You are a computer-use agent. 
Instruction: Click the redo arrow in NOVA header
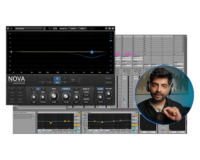pyautogui.click(x=11, y=29)
